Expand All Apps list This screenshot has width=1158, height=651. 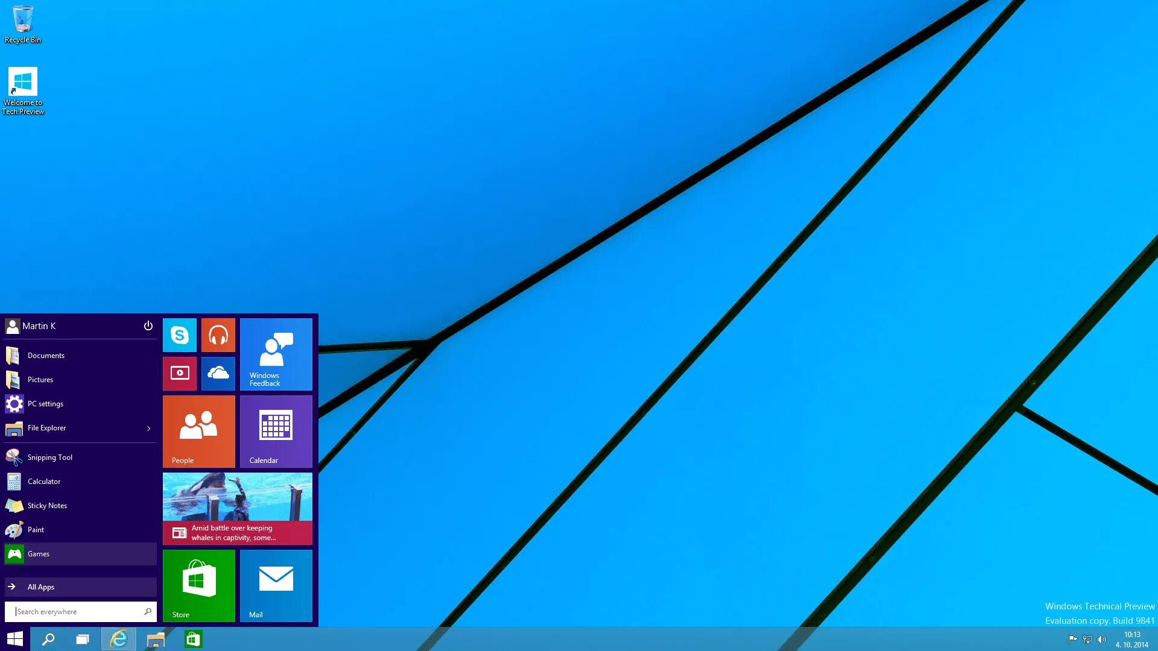tap(41, 587)
